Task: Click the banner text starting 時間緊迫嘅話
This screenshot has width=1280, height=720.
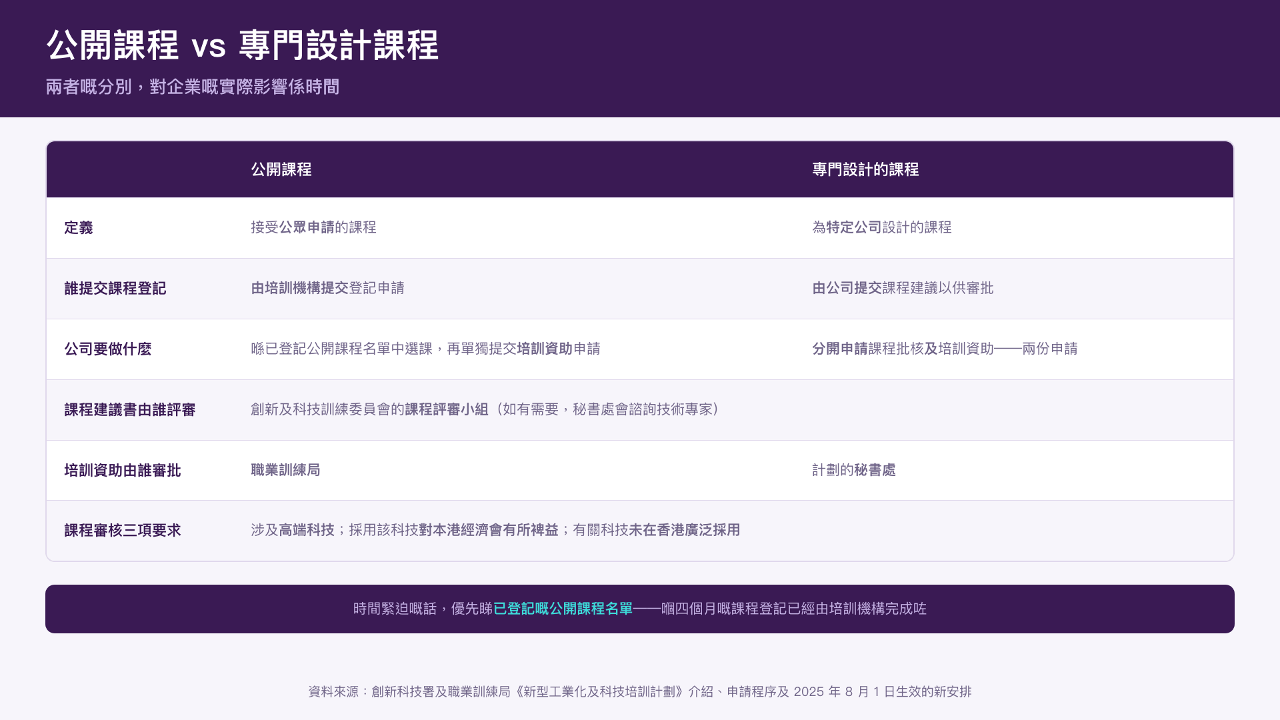Action: [x=640, y=609]
